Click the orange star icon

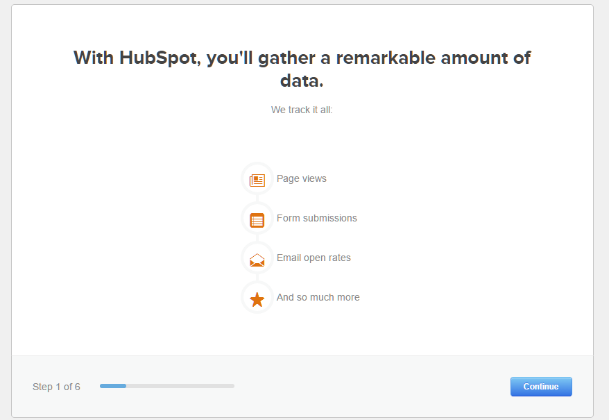coord(257,299)
